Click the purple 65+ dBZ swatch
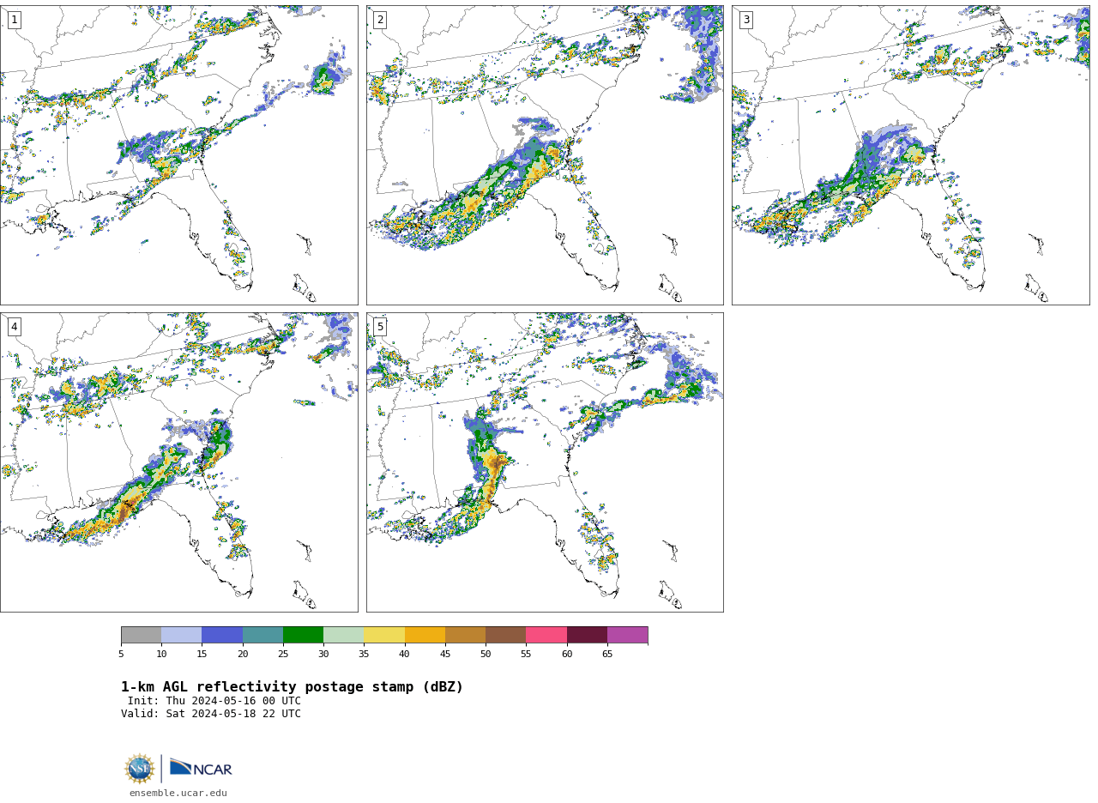Screen dimensions: 1098x803 coord(627,635)
